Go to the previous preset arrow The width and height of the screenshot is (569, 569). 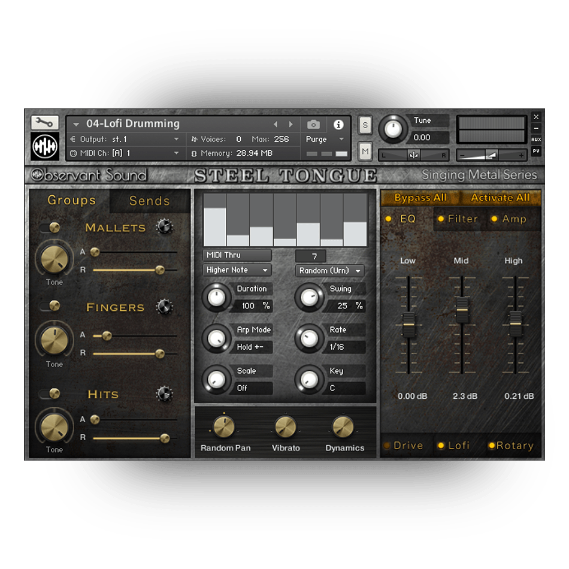click(276, 125)
